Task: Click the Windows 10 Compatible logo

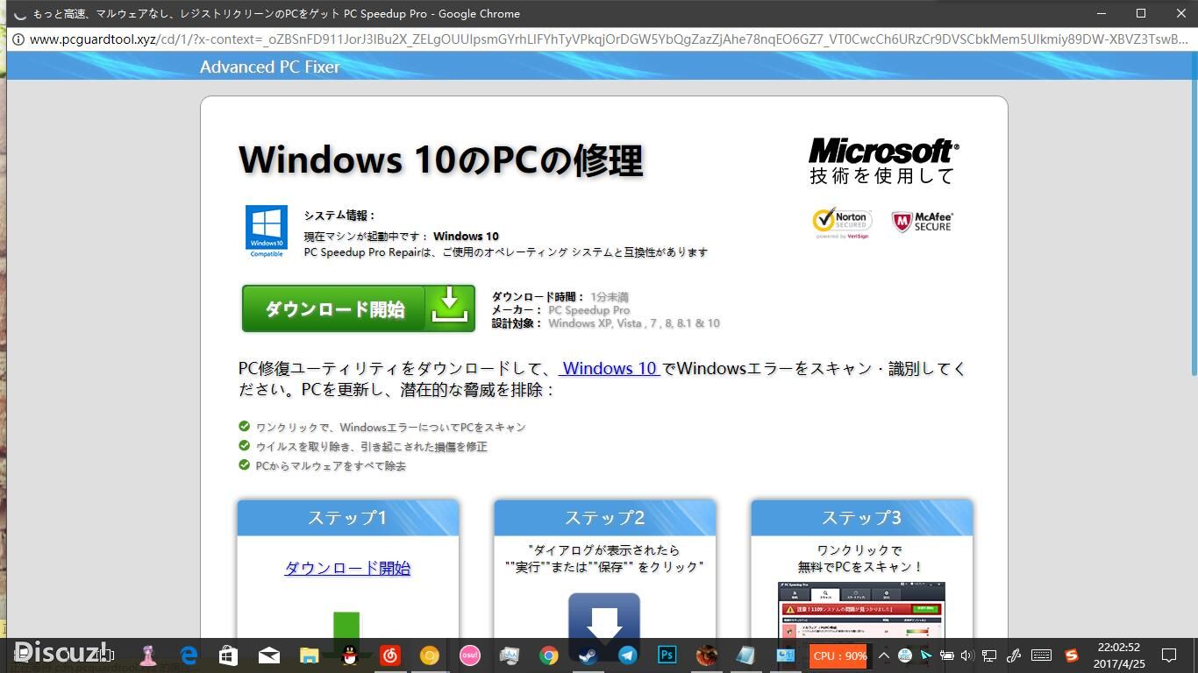Action: click(x=267, y=230)
